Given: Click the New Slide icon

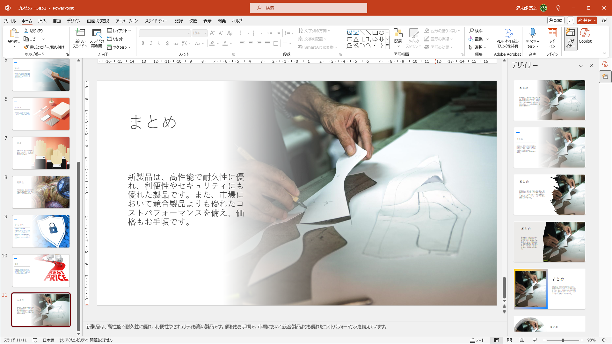Looking at the screenshot, I should (80, 33).
